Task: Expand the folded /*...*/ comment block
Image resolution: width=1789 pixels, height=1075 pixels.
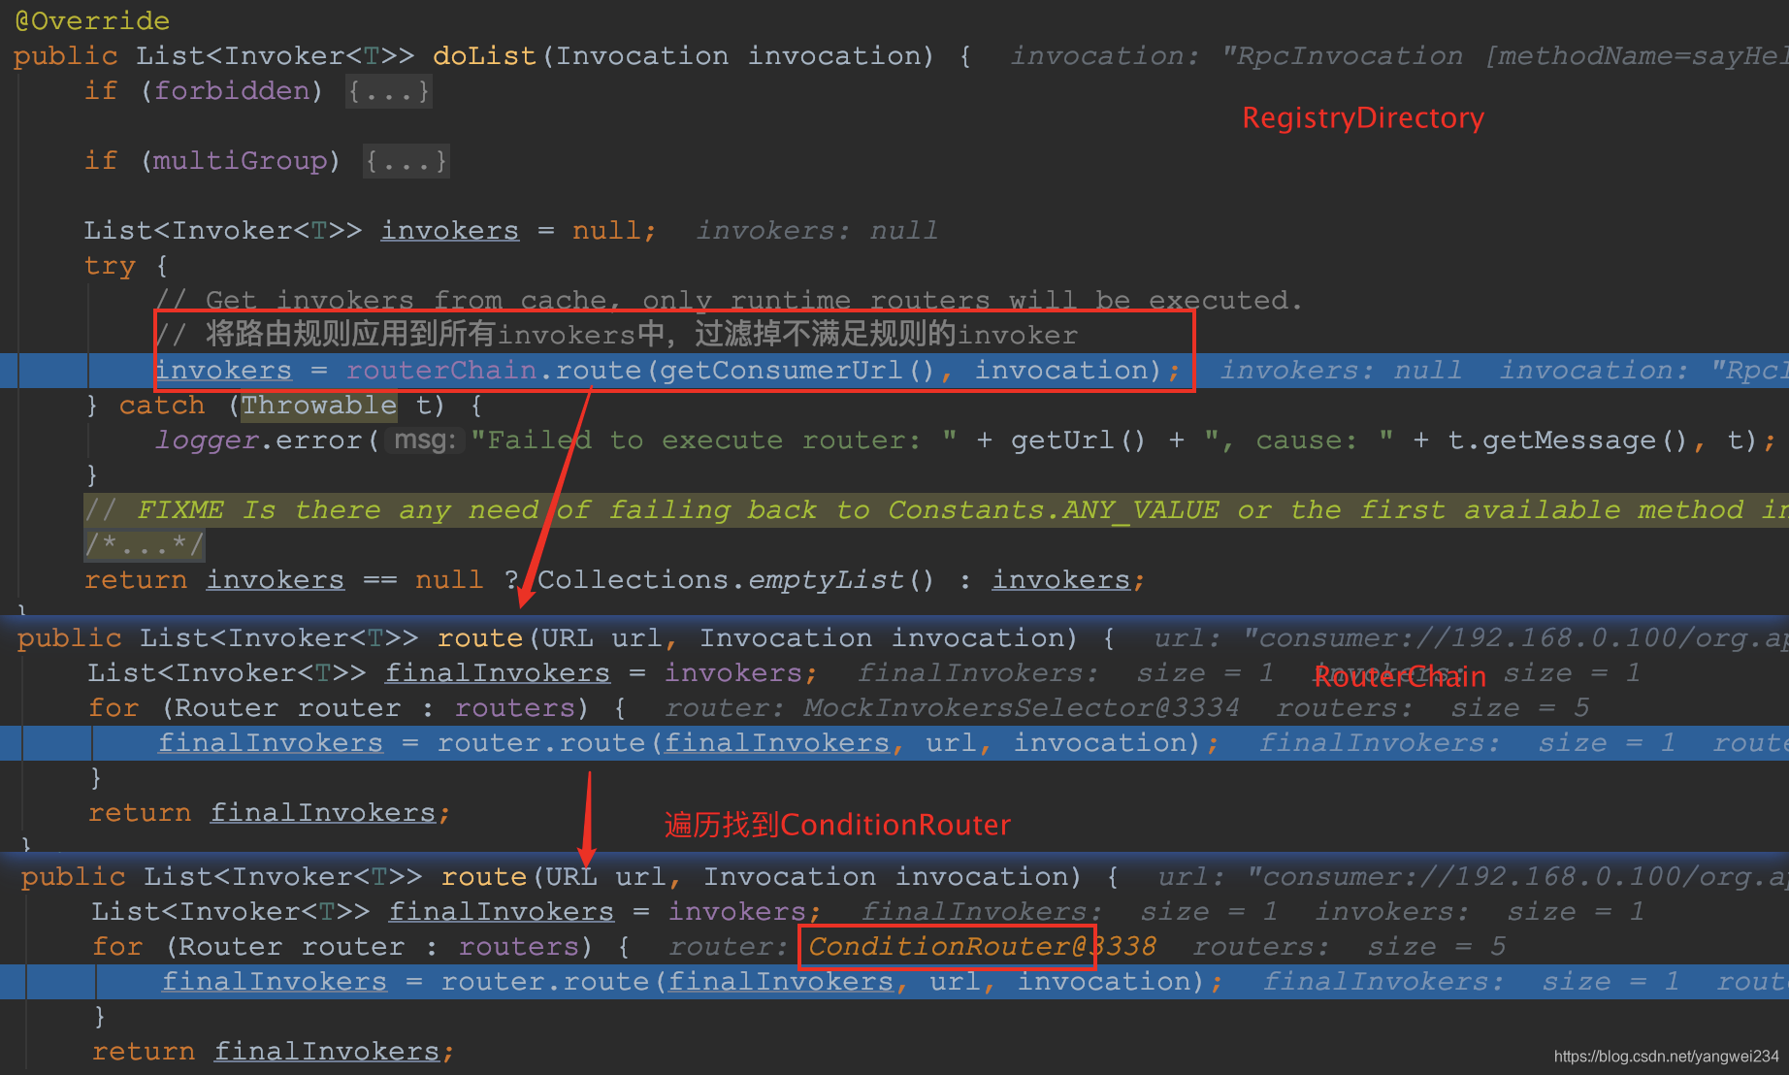Action: point(144,545)
